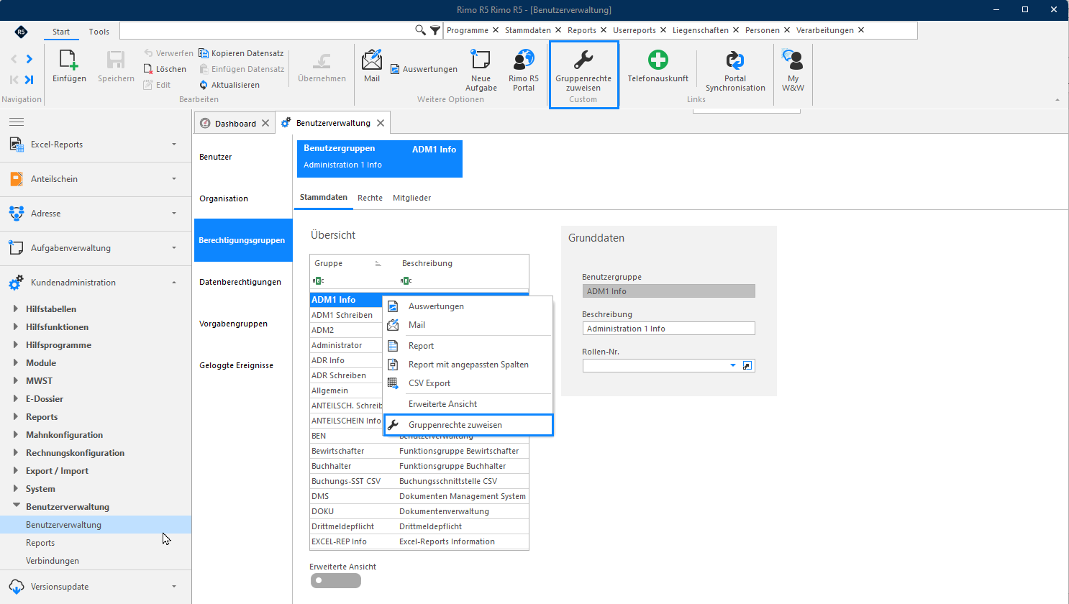This screenshot has height=604, width=1069.
Task: Open Auswertungen in the ribbon's Weitere Optionen group
Action: pyautogui.click(x=424, y=69)
